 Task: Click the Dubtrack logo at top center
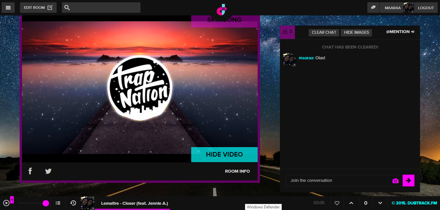pos(222,9)
